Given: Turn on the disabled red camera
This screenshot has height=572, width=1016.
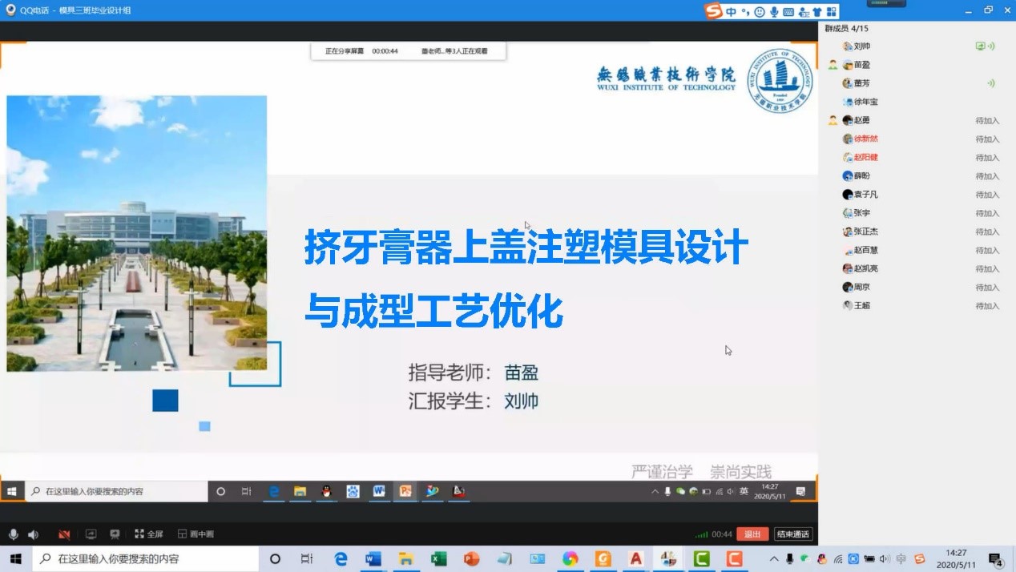Looking at the screenshot, I should [x=64, y=534].
